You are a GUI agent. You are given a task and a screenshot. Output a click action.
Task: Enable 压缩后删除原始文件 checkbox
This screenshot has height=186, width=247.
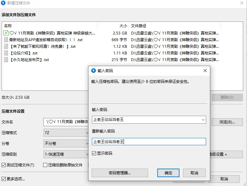tap(45, 165)
